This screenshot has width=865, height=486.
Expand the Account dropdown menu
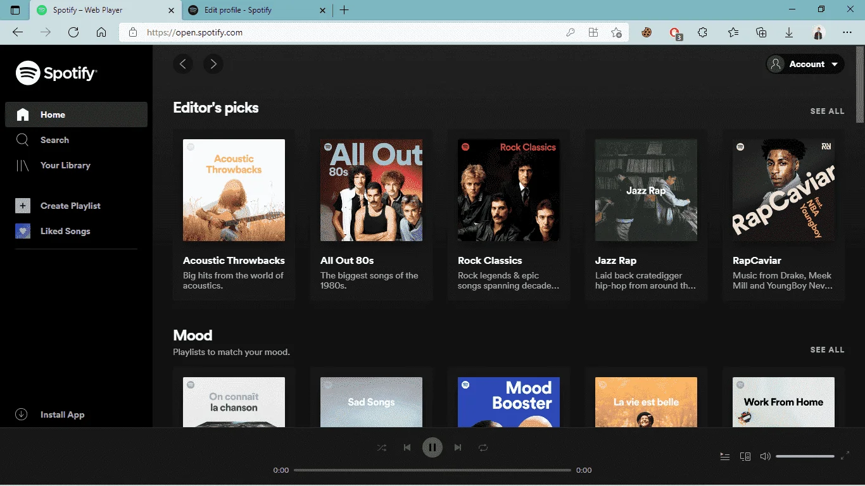[805, 64]
